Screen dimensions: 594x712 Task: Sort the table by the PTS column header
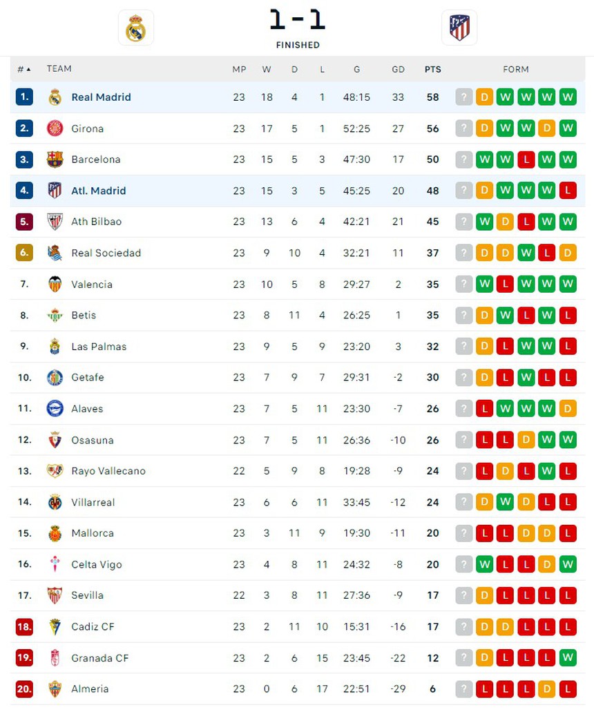[x=433, y=68]
